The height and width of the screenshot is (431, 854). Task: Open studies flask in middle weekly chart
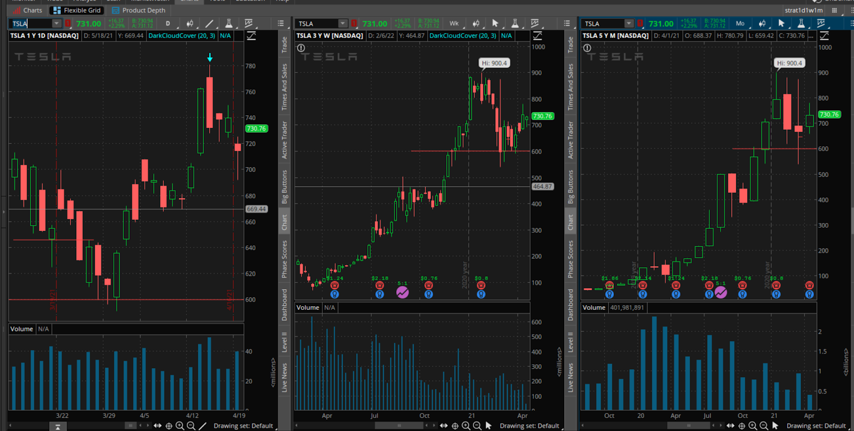tap(515, 23)
